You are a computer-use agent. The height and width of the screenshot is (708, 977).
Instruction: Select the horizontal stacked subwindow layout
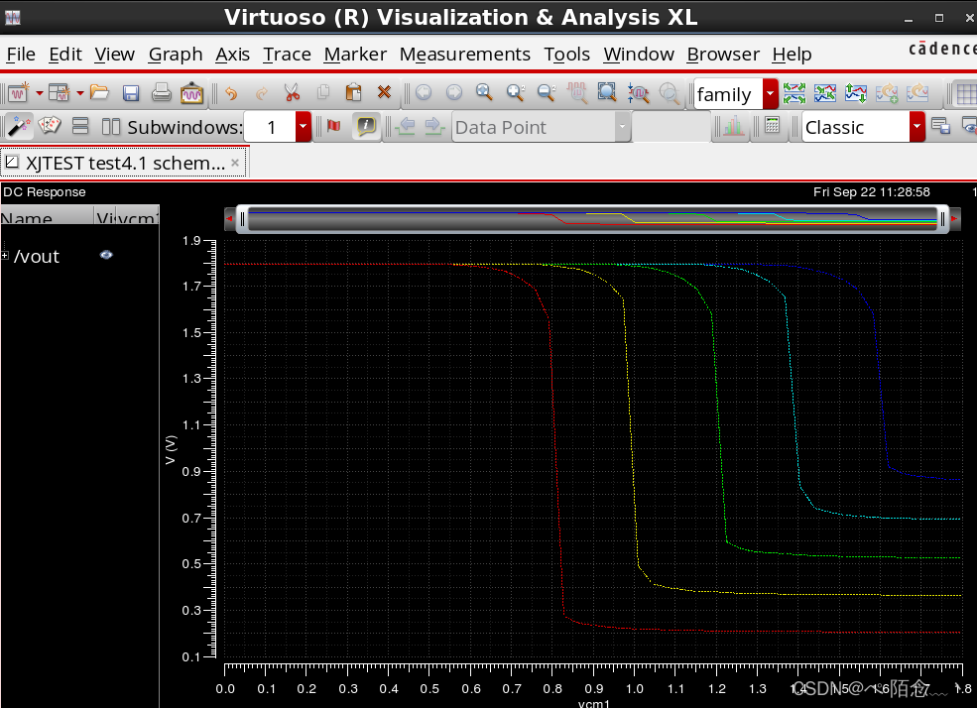pyautogui.click(x=80, y=126)
